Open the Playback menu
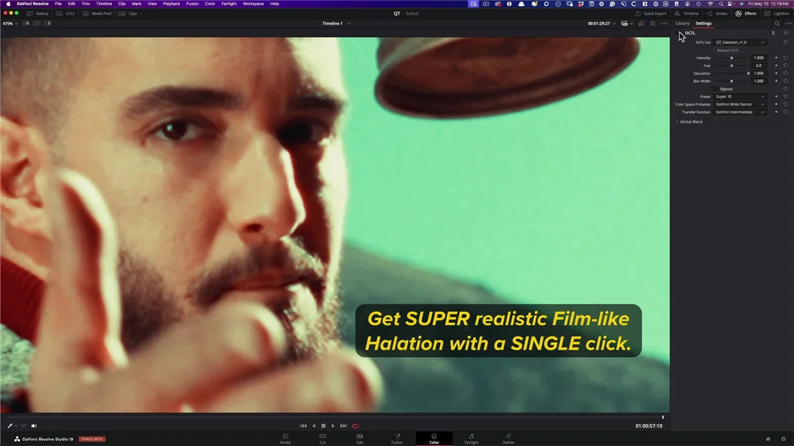The image size is (794, 446). pos(171,3)
